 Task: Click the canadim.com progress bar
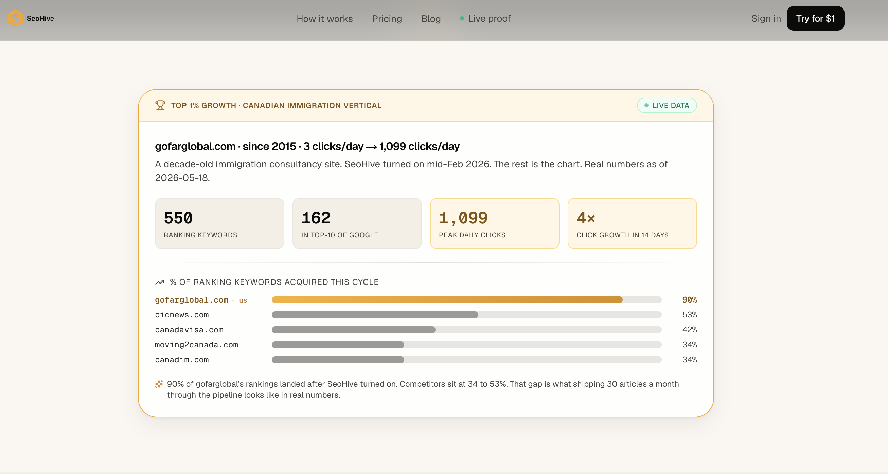click(x=466, y=359)
